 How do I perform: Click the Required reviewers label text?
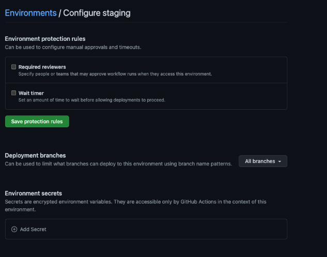pyautogui.click(x=42, y=67)
